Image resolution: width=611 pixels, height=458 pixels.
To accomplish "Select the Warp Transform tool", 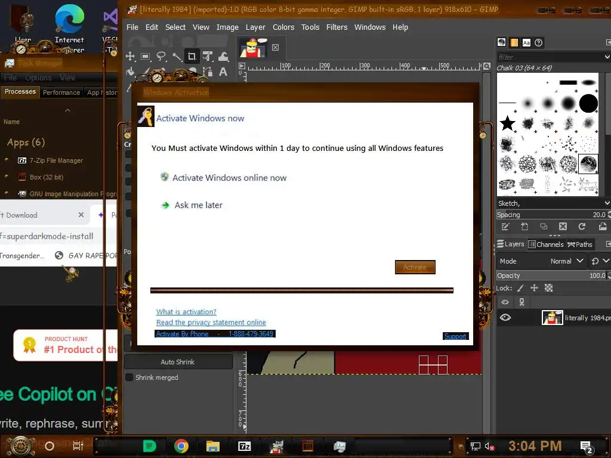I will point(223,57).
